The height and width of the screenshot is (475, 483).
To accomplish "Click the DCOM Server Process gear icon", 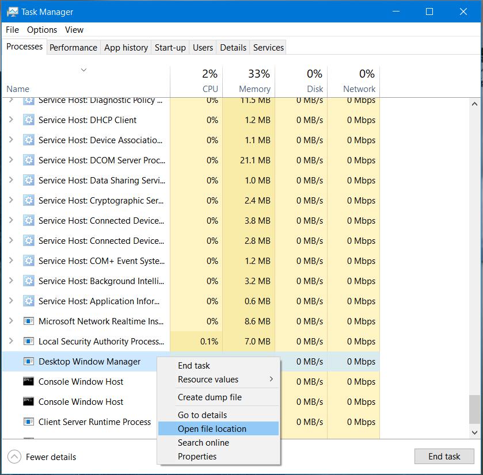I will pyautogui.click(x=29, y=160).
